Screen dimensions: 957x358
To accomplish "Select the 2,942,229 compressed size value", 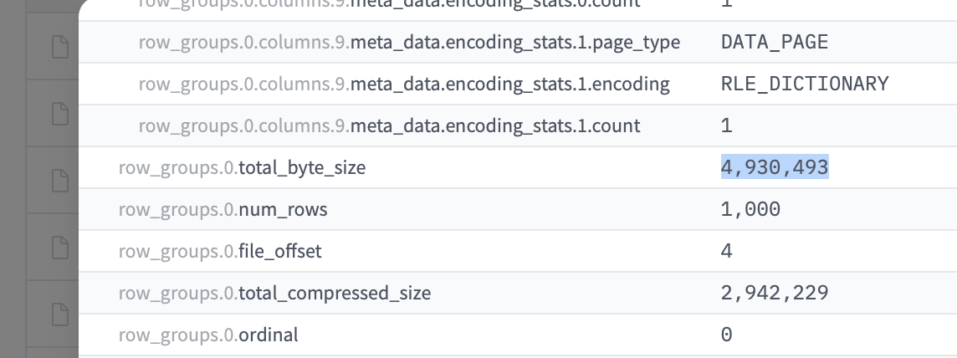I will point(774,293).
